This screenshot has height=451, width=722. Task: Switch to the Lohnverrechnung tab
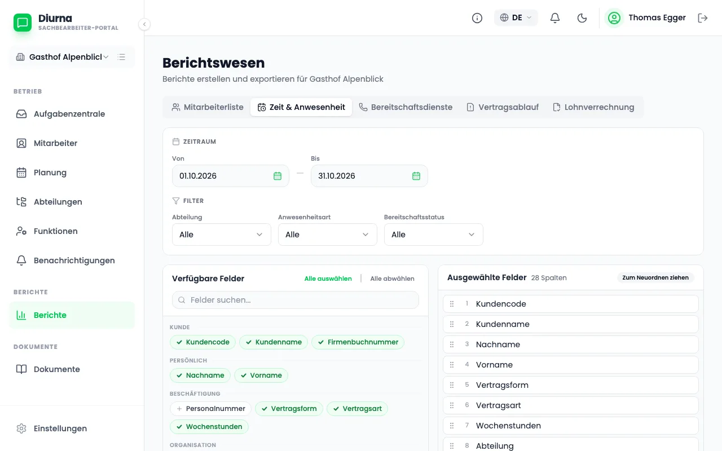pos(593,107)
